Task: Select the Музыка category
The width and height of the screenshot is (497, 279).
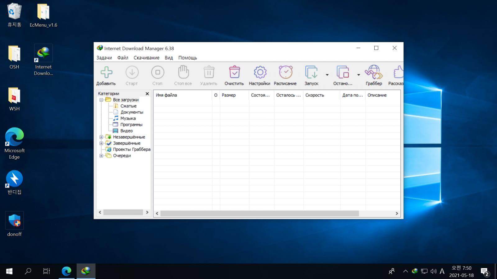Action: pos(128,118)
